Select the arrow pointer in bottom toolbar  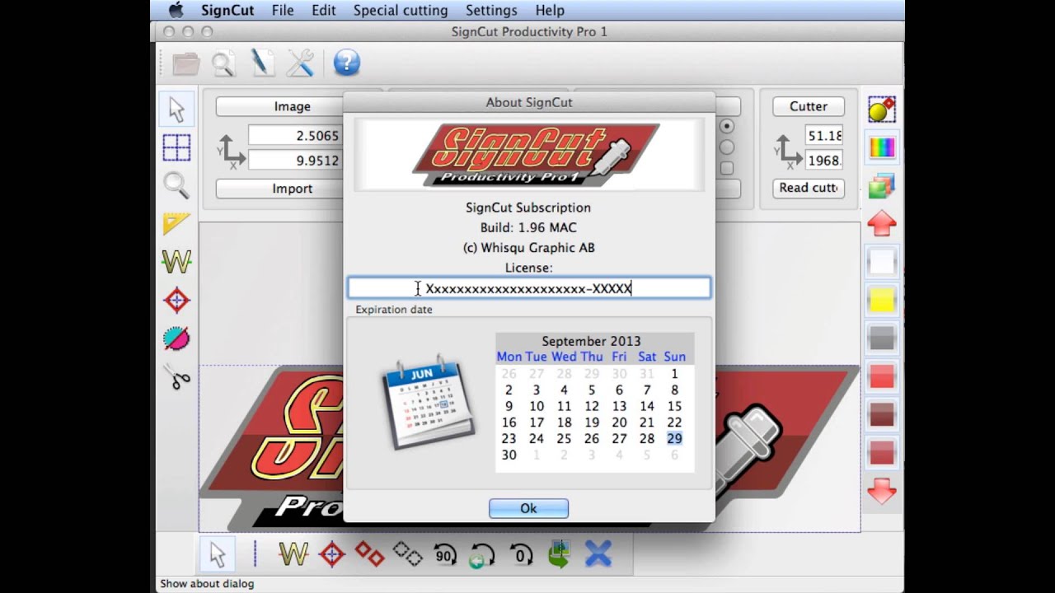(x=218, y=553)
